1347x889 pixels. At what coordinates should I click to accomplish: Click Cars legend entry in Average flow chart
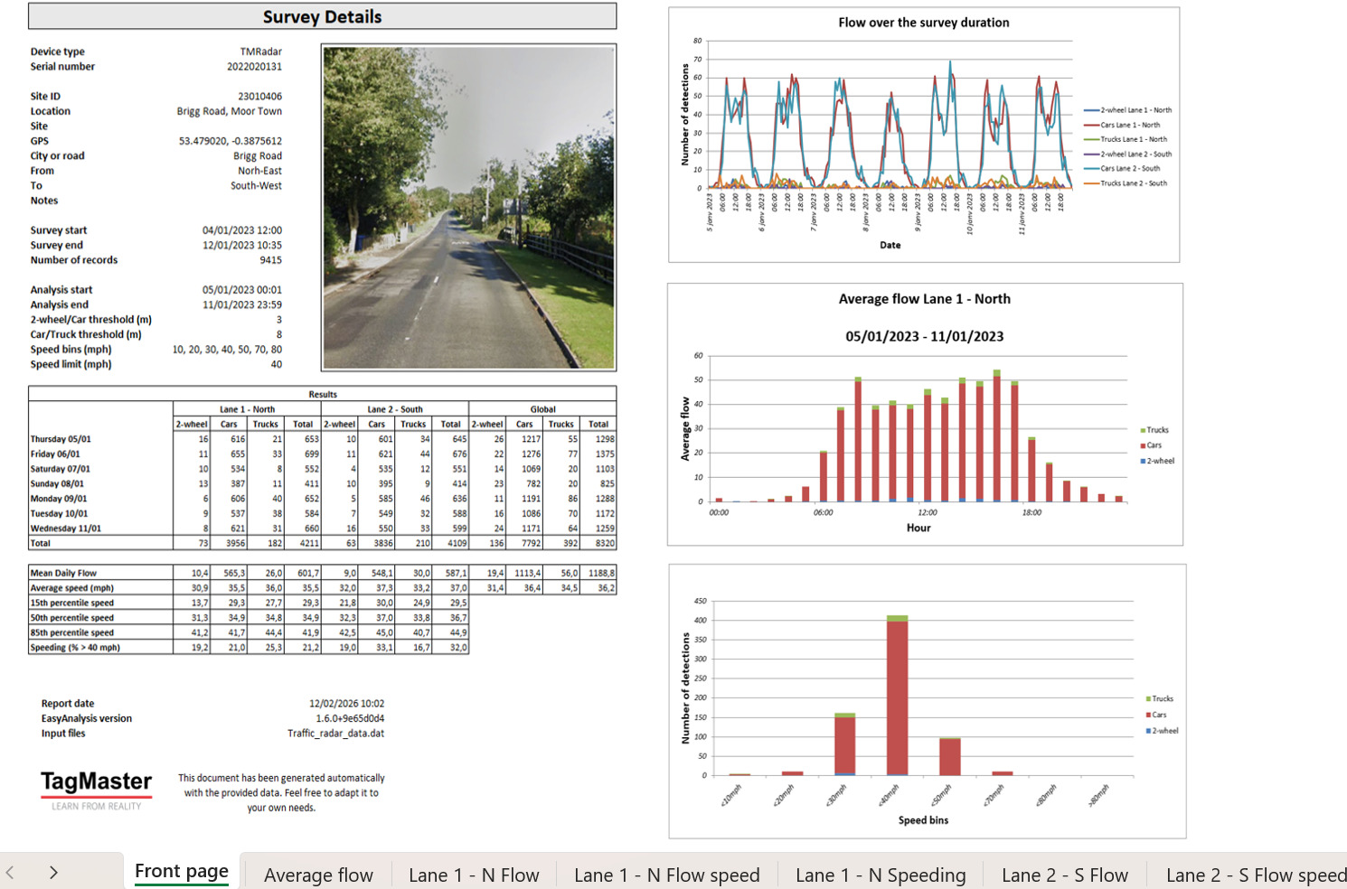[1154, 445]
